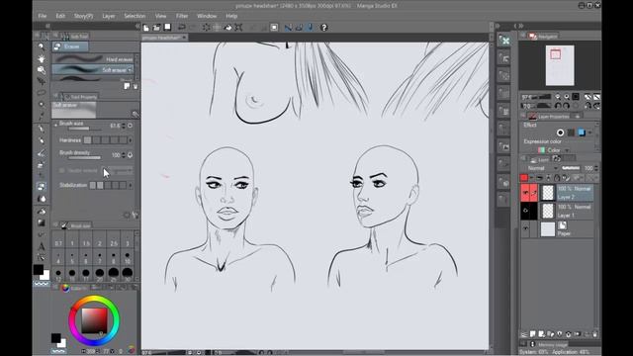
Task: Select the Zoom magnifier tool
Action: click(42, 46)
